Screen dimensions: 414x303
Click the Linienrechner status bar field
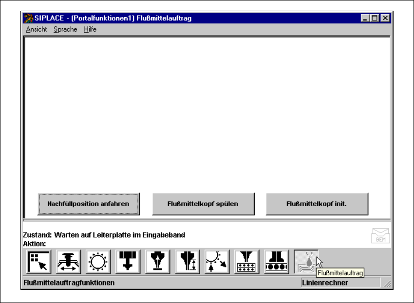point(340,283)
